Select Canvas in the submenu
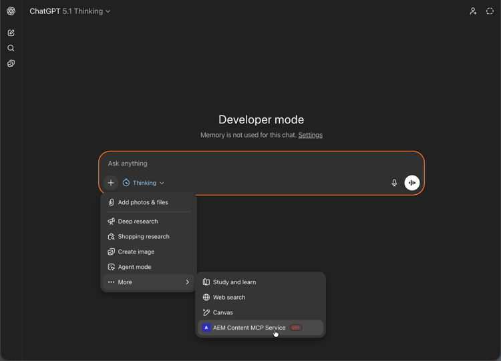 (261, 312)
